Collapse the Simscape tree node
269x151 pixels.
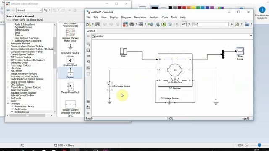8,104
